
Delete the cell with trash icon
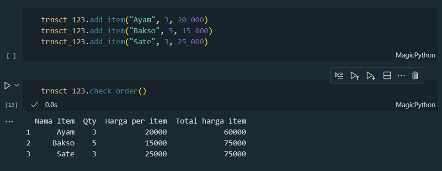tap(415, 75)
